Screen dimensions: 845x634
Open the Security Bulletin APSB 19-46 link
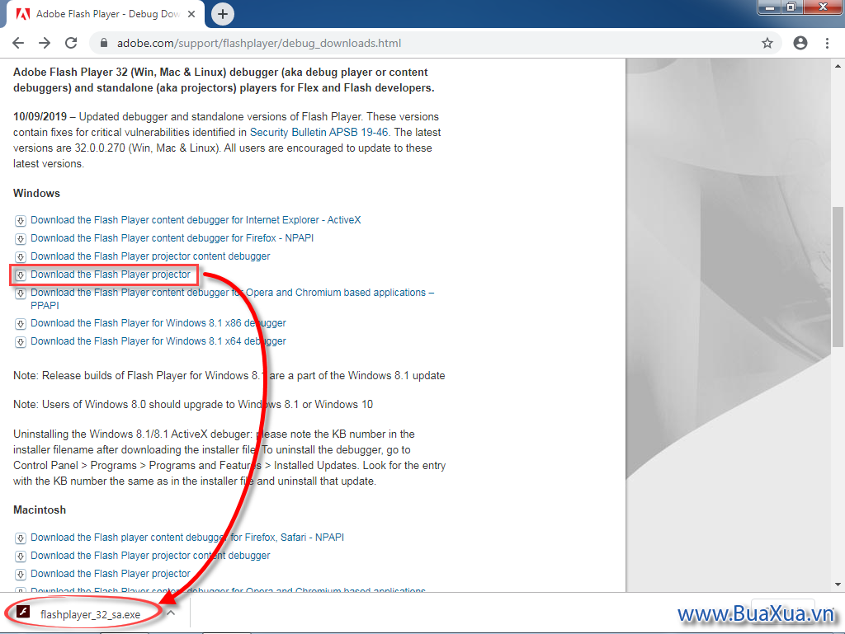point(319,133)
